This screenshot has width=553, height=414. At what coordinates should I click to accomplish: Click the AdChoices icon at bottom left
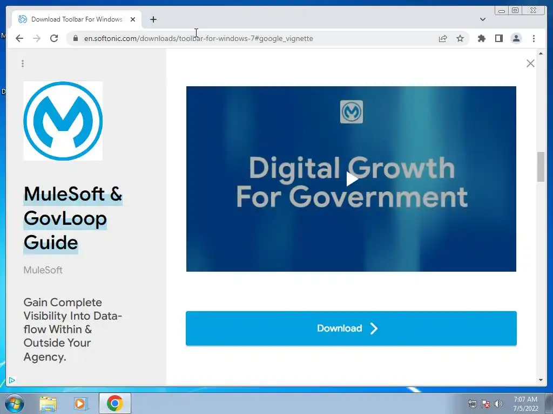12,380
